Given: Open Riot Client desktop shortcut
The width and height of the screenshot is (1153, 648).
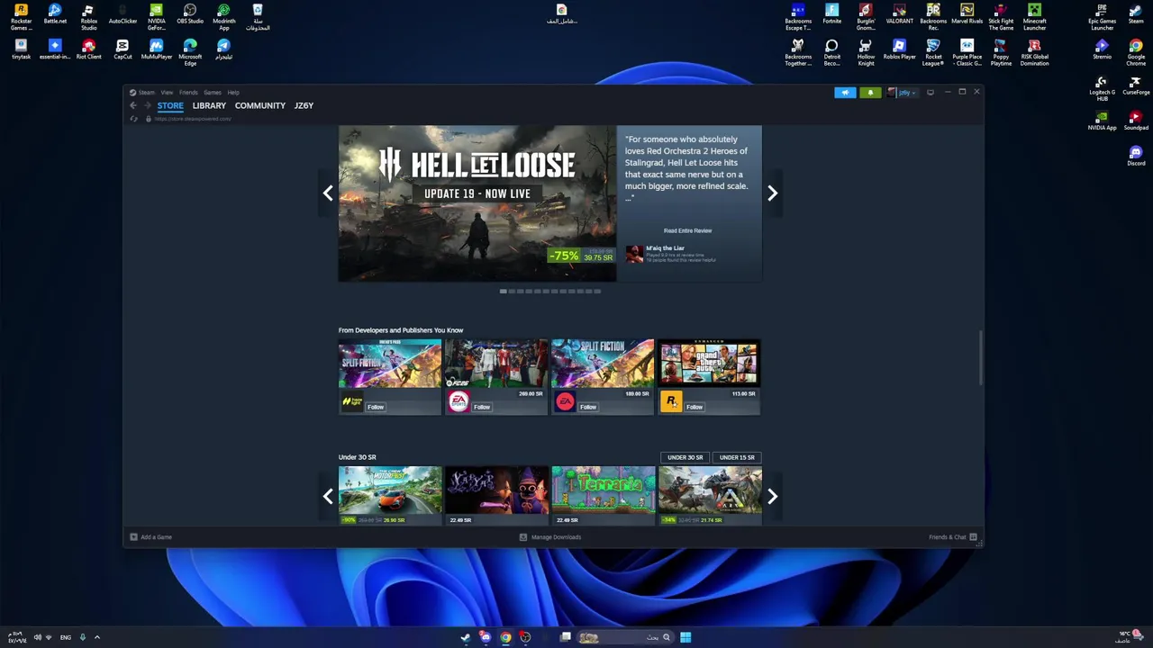Looking at the screenshot, I should 88,49.
